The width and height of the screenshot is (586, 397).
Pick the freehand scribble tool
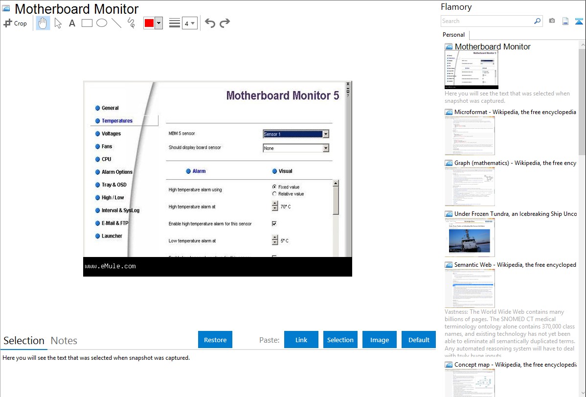(x=131, y=23)
